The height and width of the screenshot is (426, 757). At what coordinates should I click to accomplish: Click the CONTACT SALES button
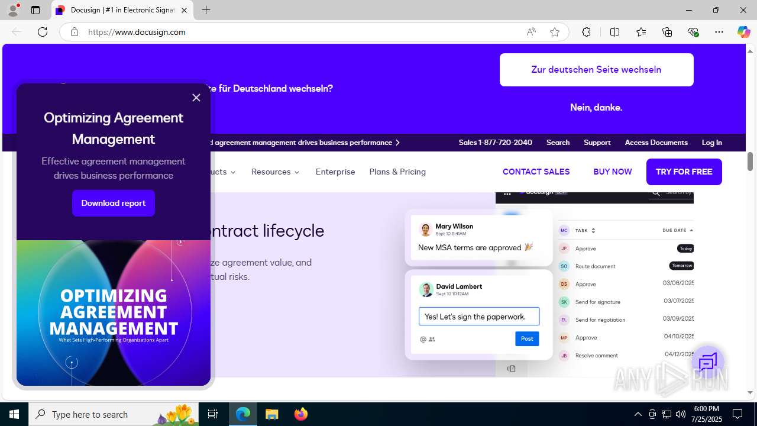(x=536, y=172)
